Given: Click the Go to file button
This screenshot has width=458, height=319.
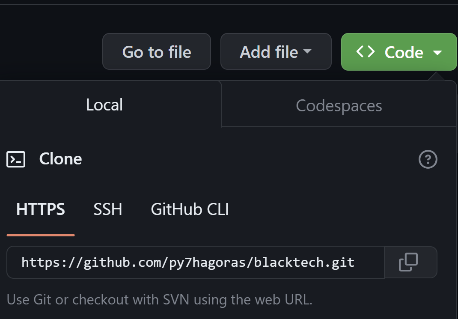Looking at the screenshot, I should click(x=156, y=51).
